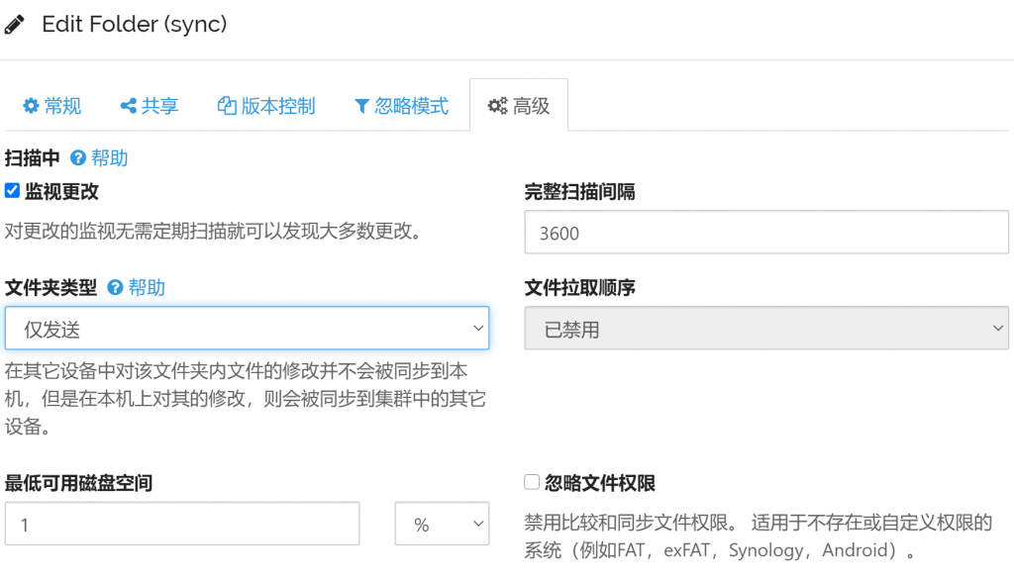Image resolution: width=1014 pixels, height=583 pixels.
Task: Click question mark icon beside 扫描中
Action: (78, 157)
